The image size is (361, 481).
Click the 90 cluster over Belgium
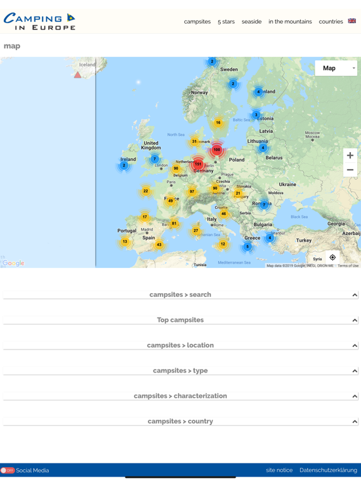click(x=176, y=168)
